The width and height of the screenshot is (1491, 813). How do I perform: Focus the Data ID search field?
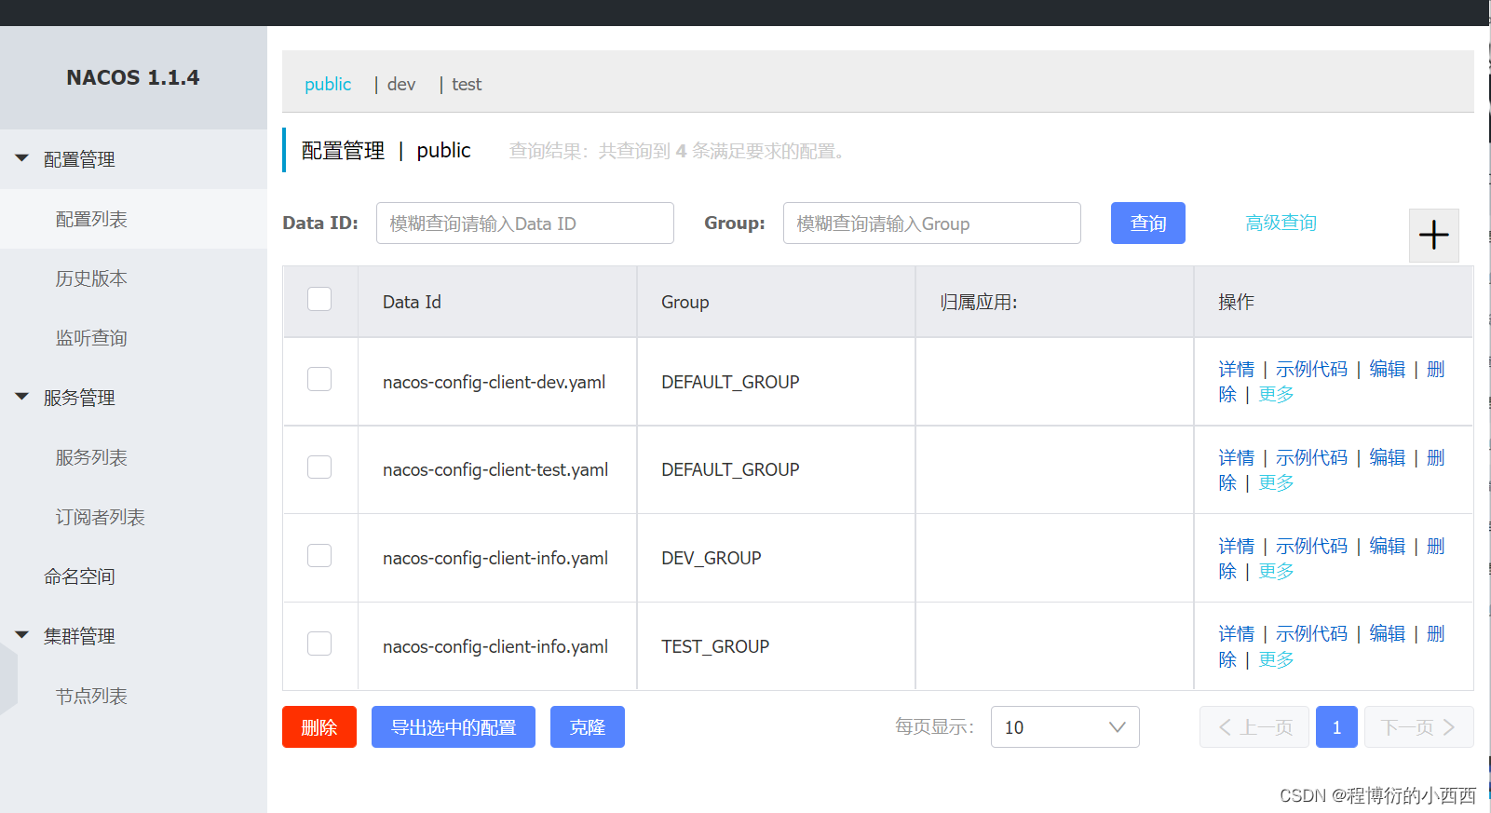525,224
